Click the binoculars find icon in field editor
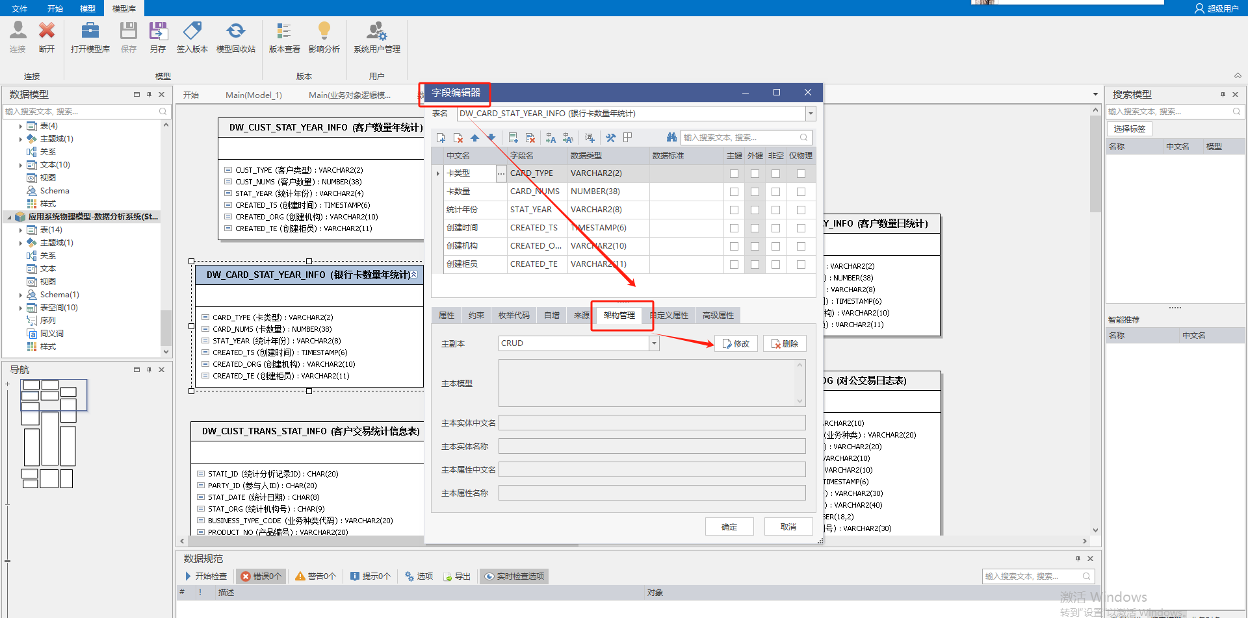Screen dimensions: 1248x618 (671, 138)
